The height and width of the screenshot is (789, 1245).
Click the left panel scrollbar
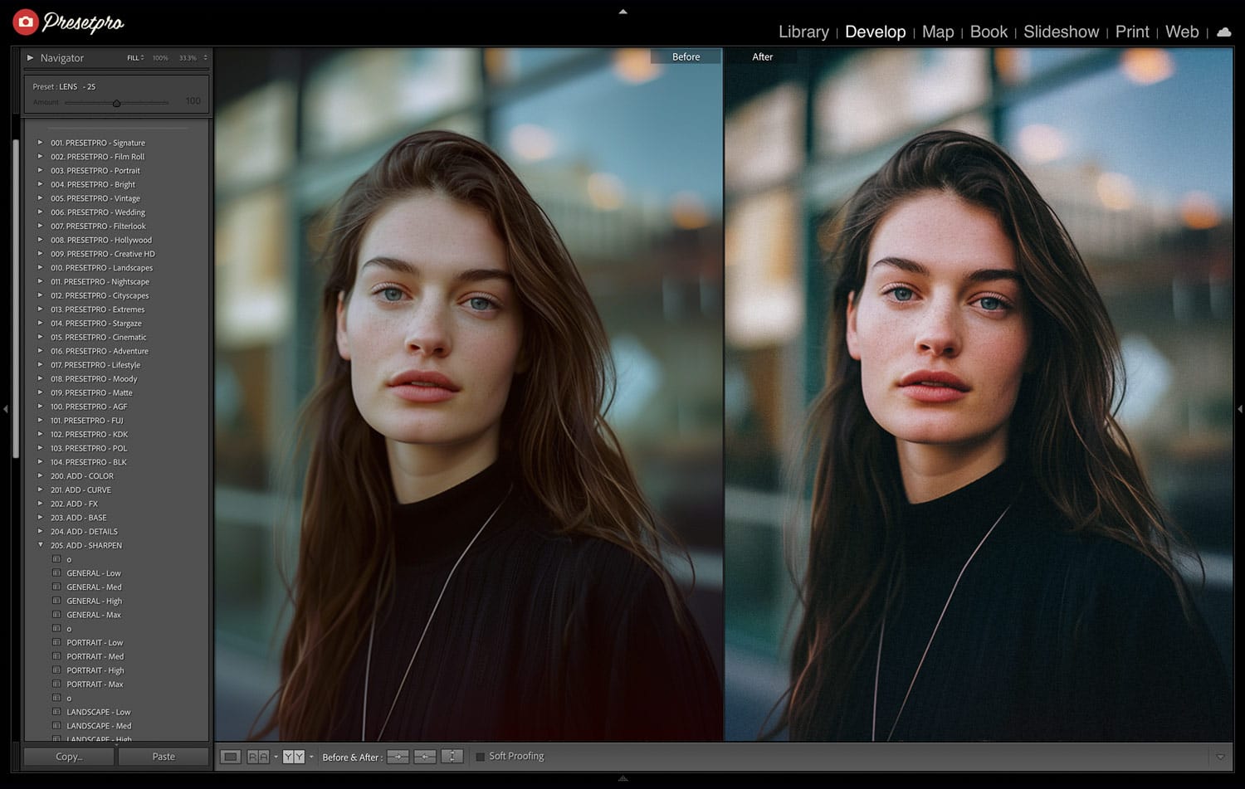tap(16, 299)
